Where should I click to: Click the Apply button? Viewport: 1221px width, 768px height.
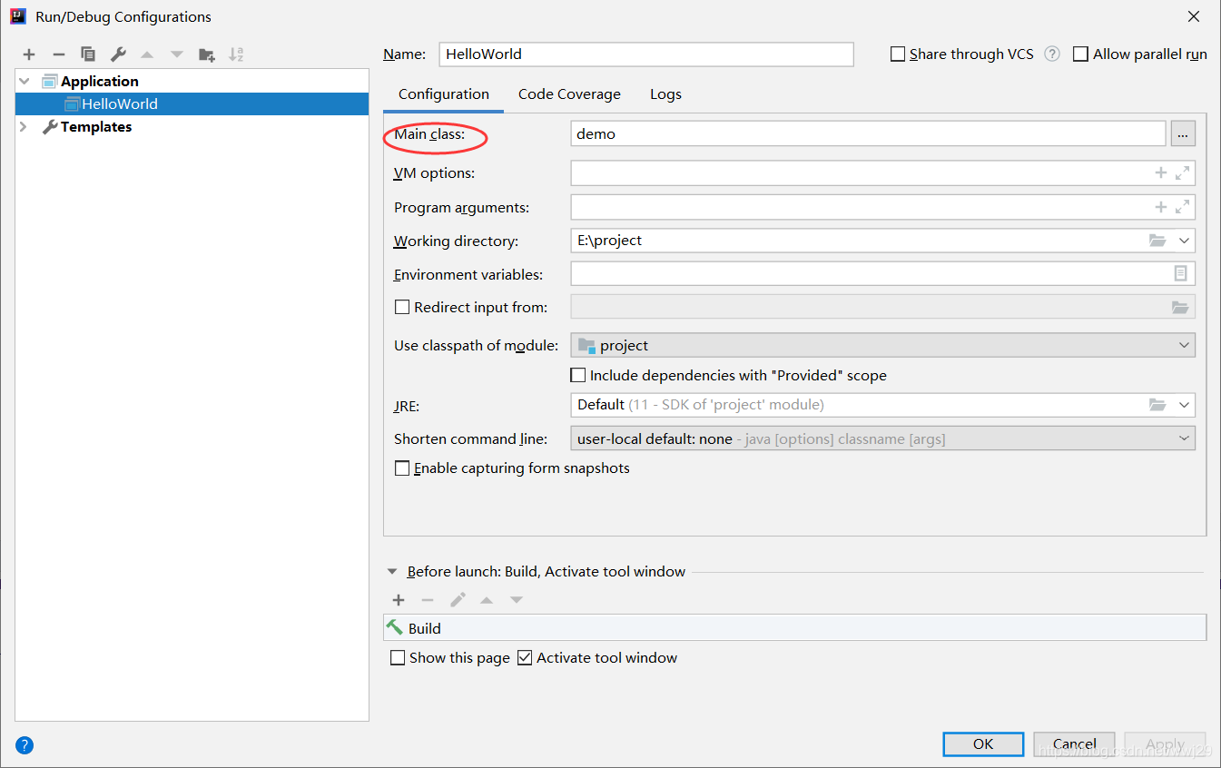pyautogui.click(x=1166, y=743)
